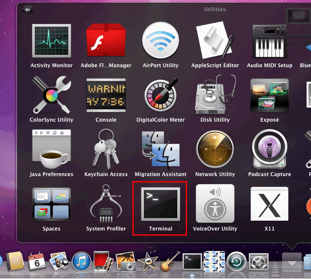Open Java Preferences
311x279 pixels.
(x=52, y=149)
